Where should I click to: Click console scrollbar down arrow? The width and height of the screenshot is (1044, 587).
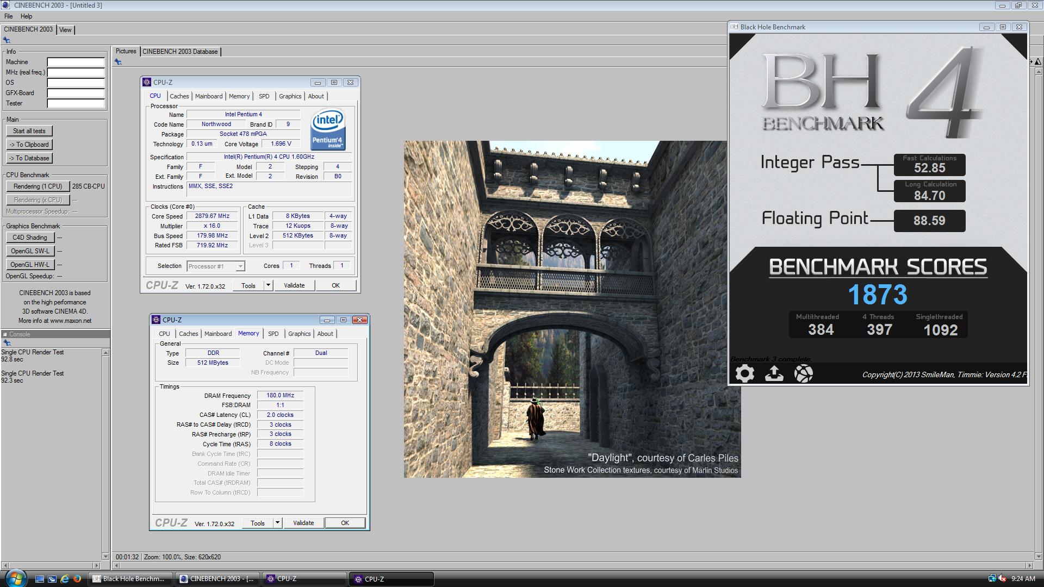105,557
